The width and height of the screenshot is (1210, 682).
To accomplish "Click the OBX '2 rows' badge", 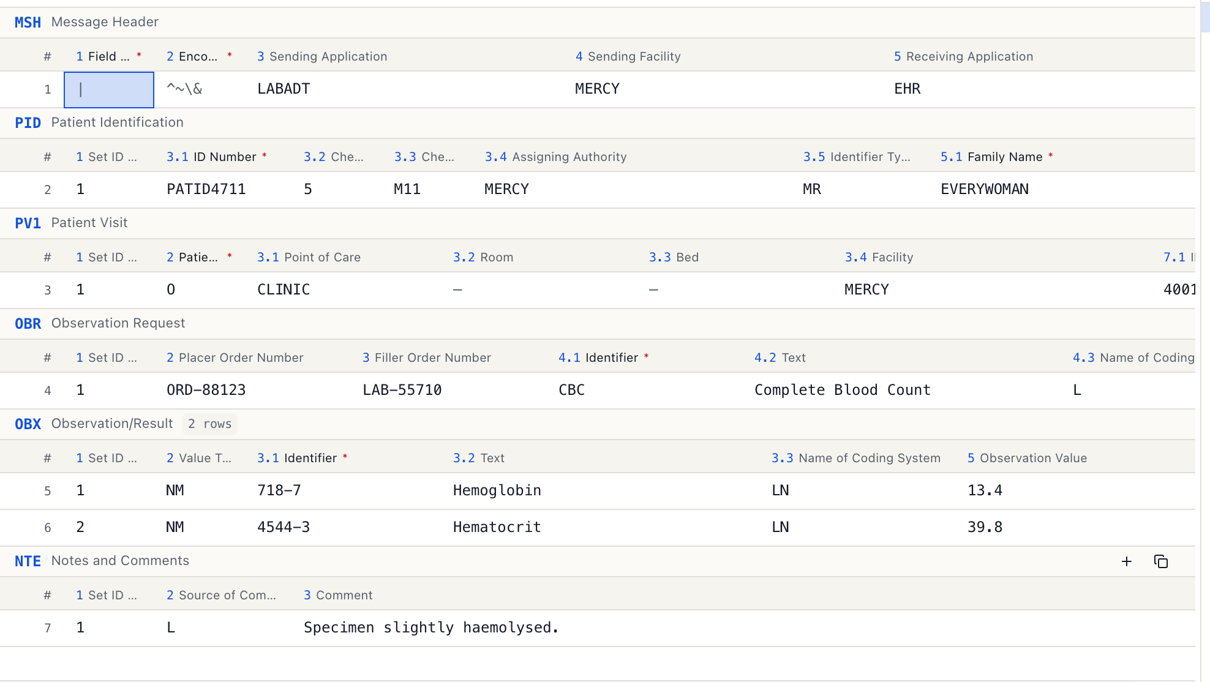I will tap(209, 424).
